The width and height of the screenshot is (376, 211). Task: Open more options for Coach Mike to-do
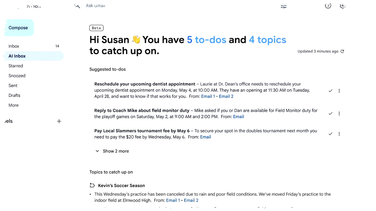pyautogui.click(x=339, y=113)
